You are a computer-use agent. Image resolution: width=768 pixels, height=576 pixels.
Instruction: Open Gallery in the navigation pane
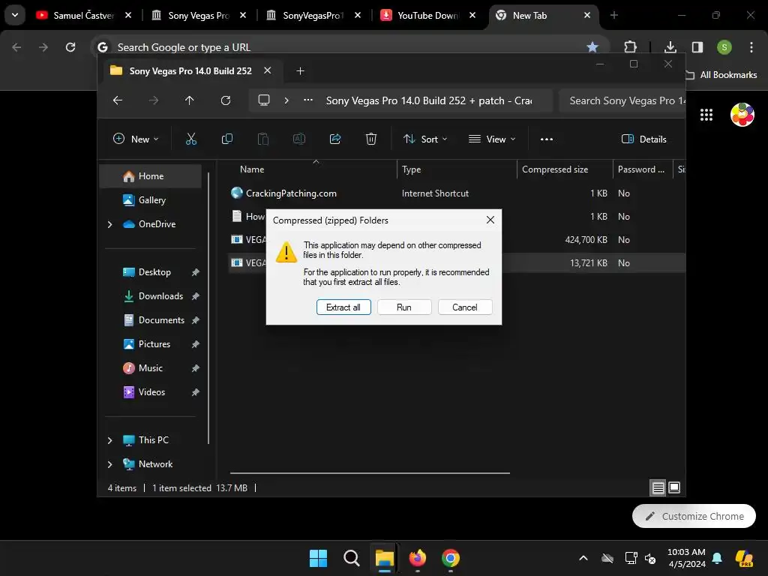pyautogui.click(x=150, y=199)
